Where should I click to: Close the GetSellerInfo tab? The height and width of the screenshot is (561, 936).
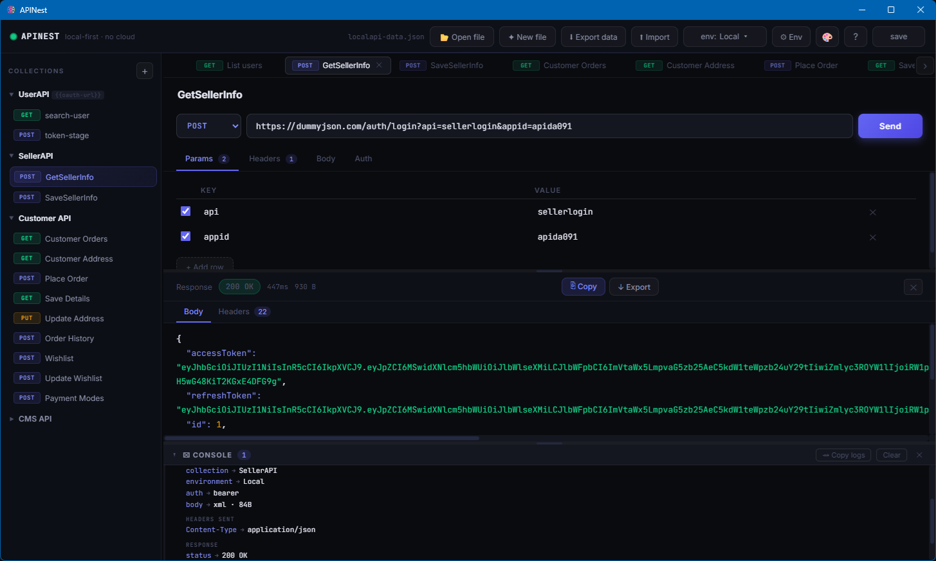[x=380, y=65]
